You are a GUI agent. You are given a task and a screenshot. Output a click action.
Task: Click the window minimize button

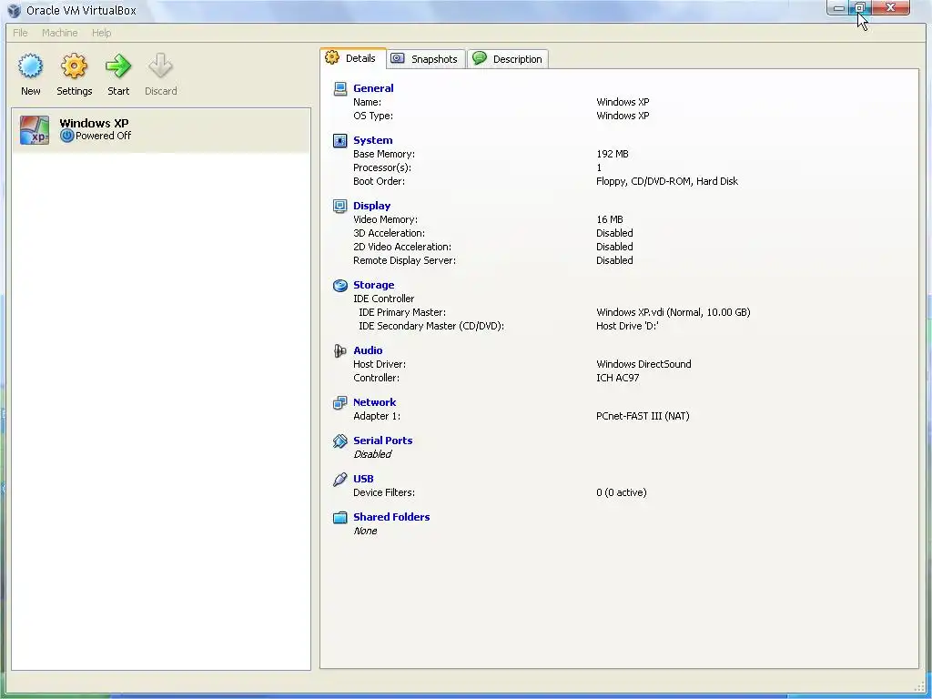pos(838,7)
